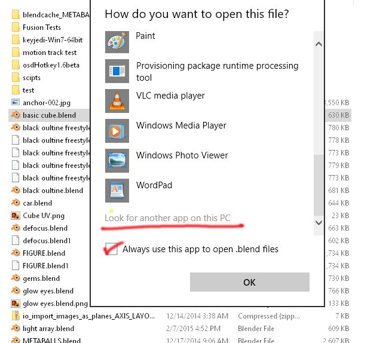Viewport: 392px width, 343px height.
Task: Click the blendcache_METABA folder icon
Action: pos(16,14)
